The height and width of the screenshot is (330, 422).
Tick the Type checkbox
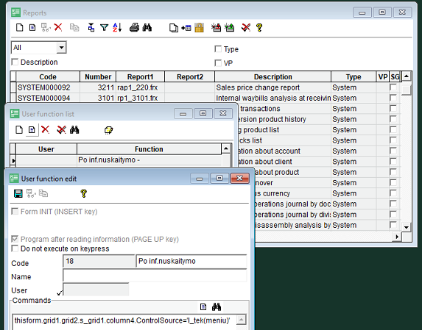[218, 49]
